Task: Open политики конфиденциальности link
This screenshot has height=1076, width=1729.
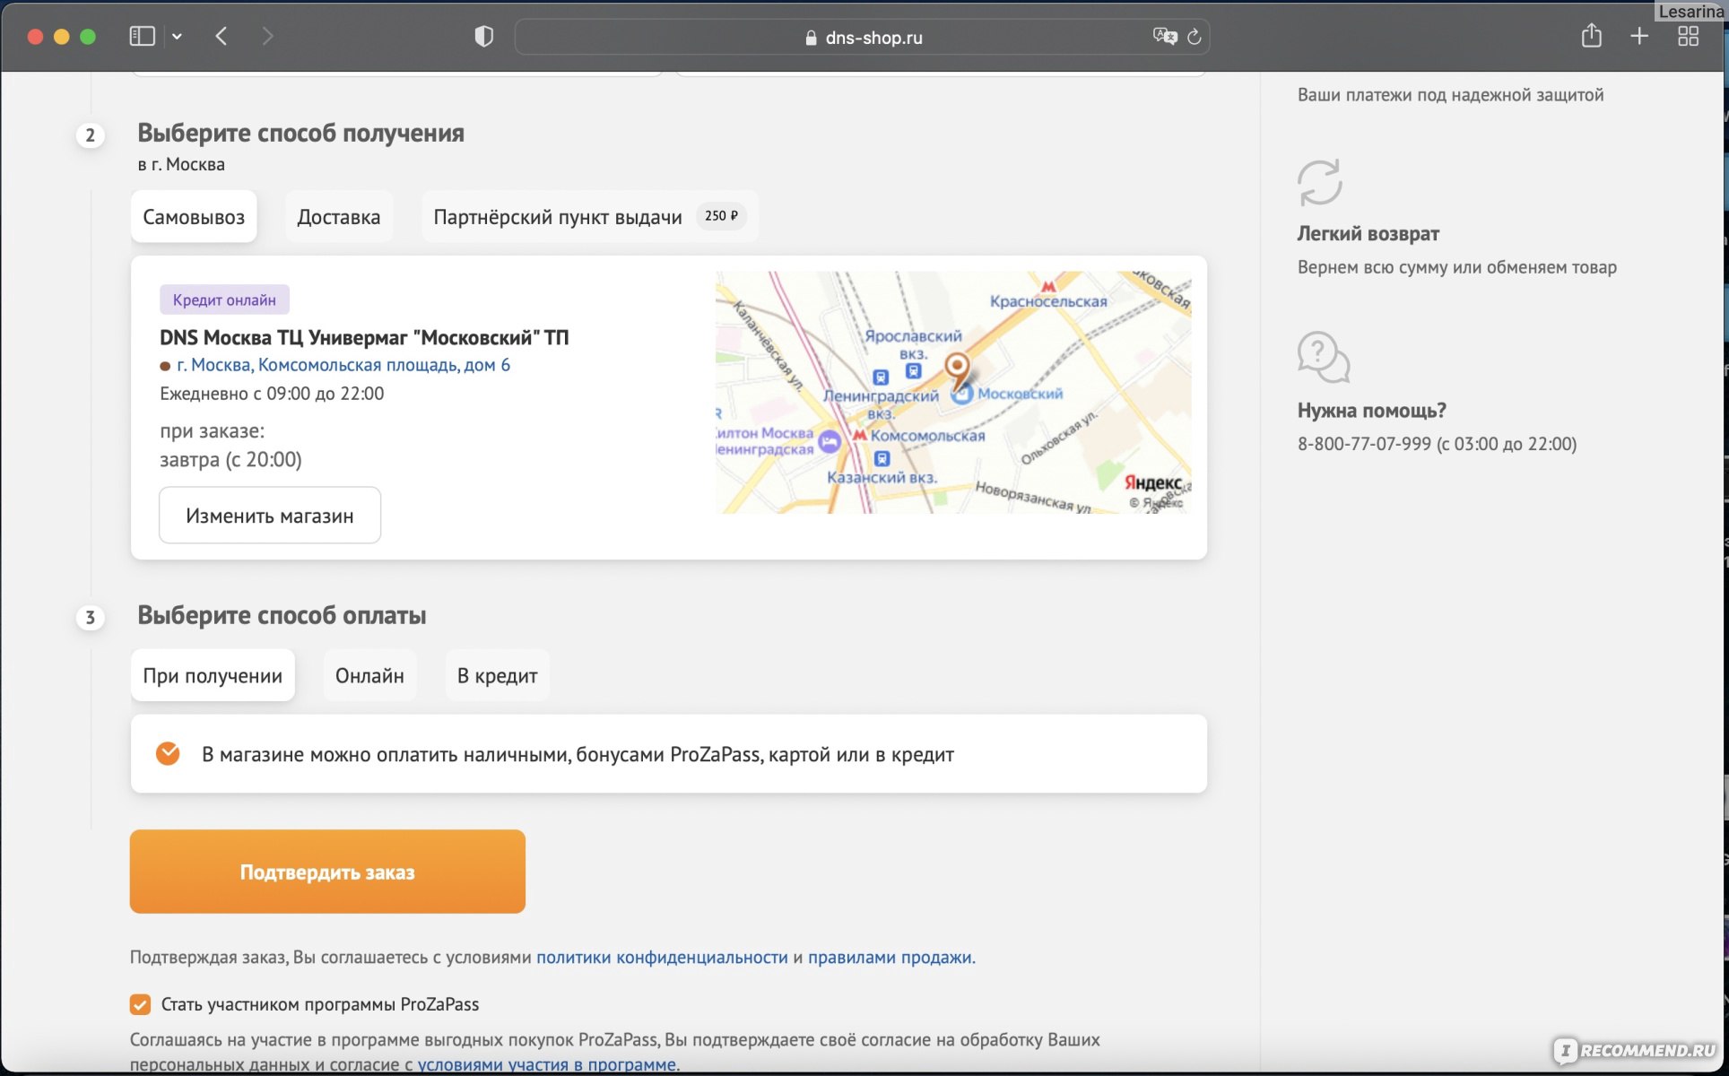Action: (662, 957)
